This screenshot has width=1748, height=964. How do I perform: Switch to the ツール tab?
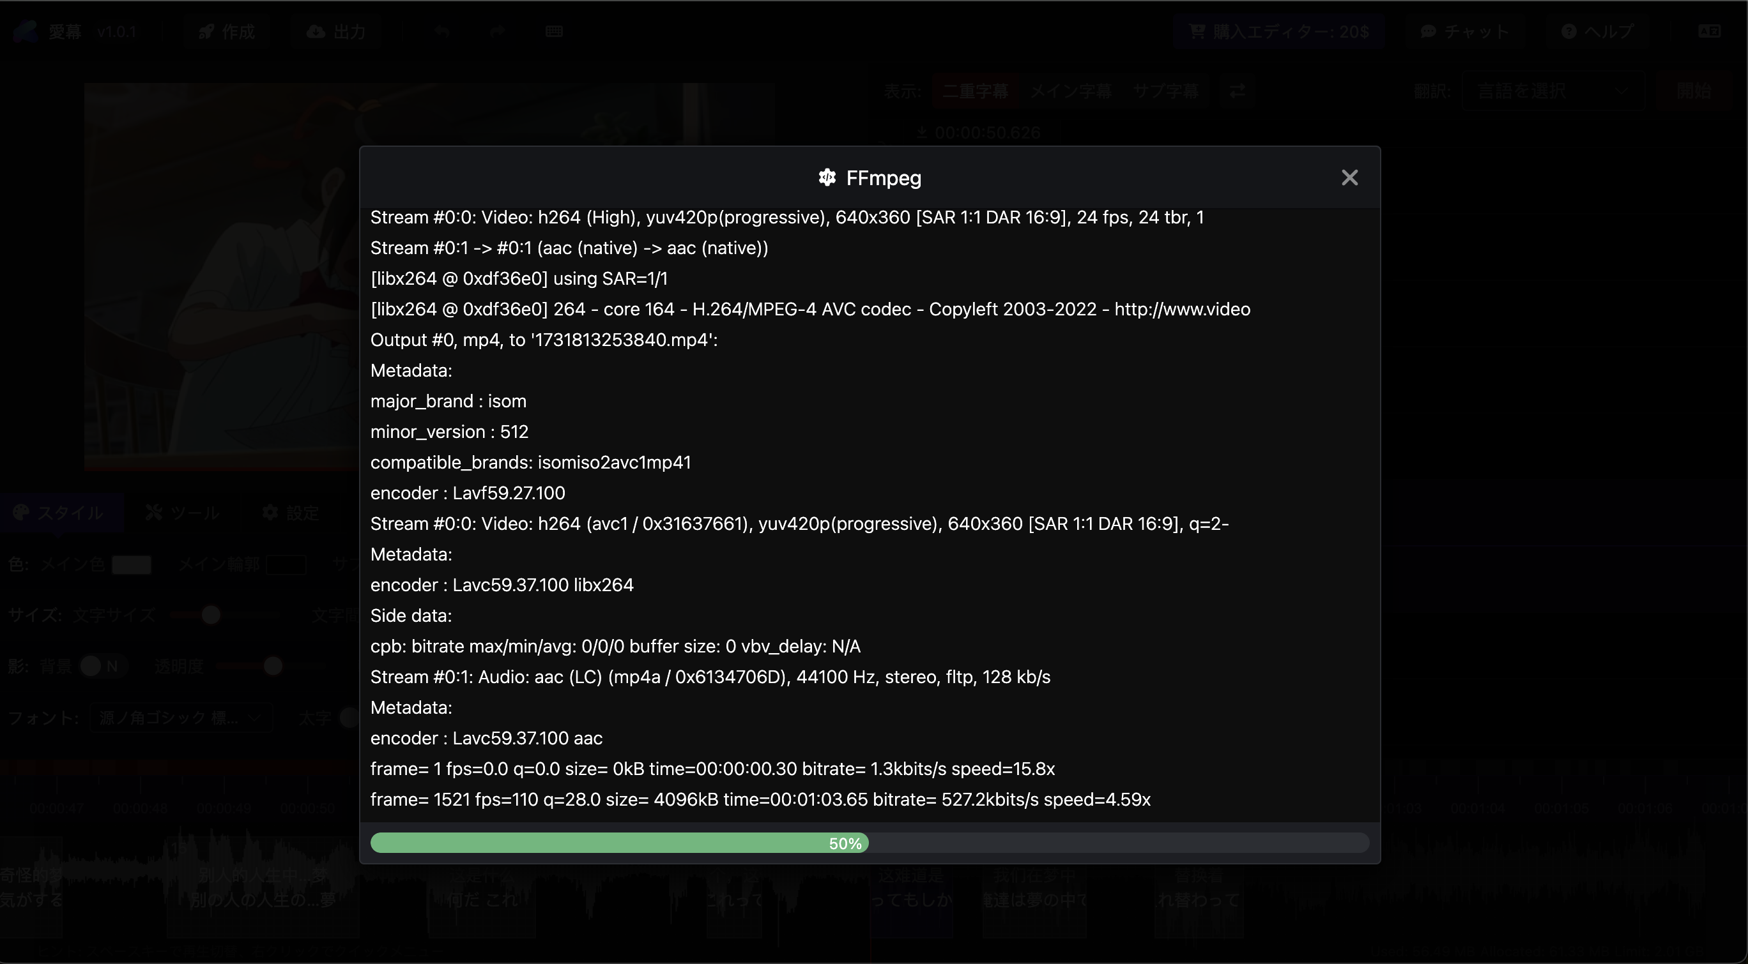[182, 513]
